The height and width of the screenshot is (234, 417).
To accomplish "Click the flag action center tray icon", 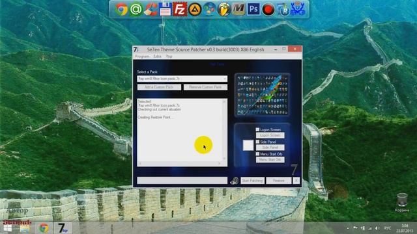I will click(x=355, y=228).
